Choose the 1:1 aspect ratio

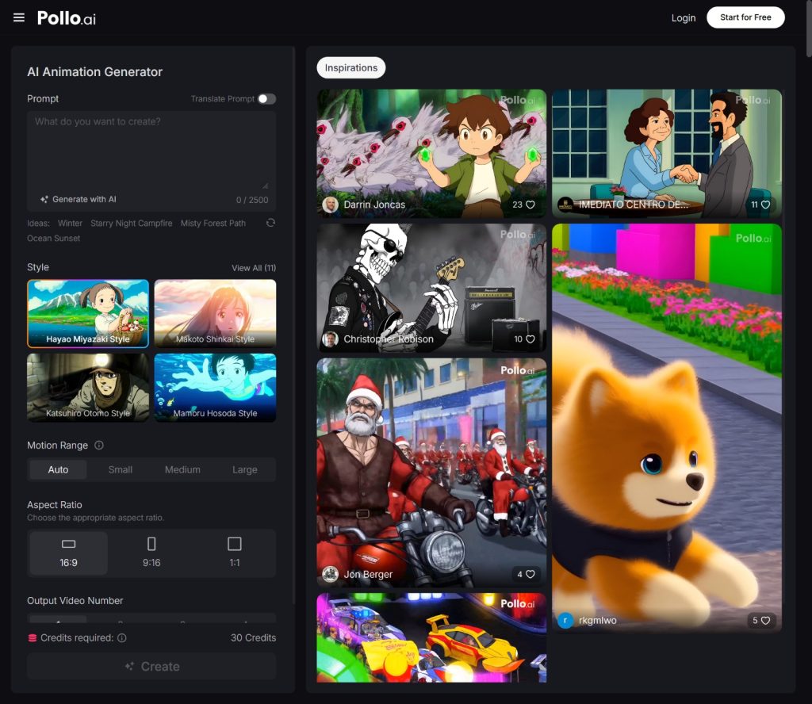pos(234,553)
